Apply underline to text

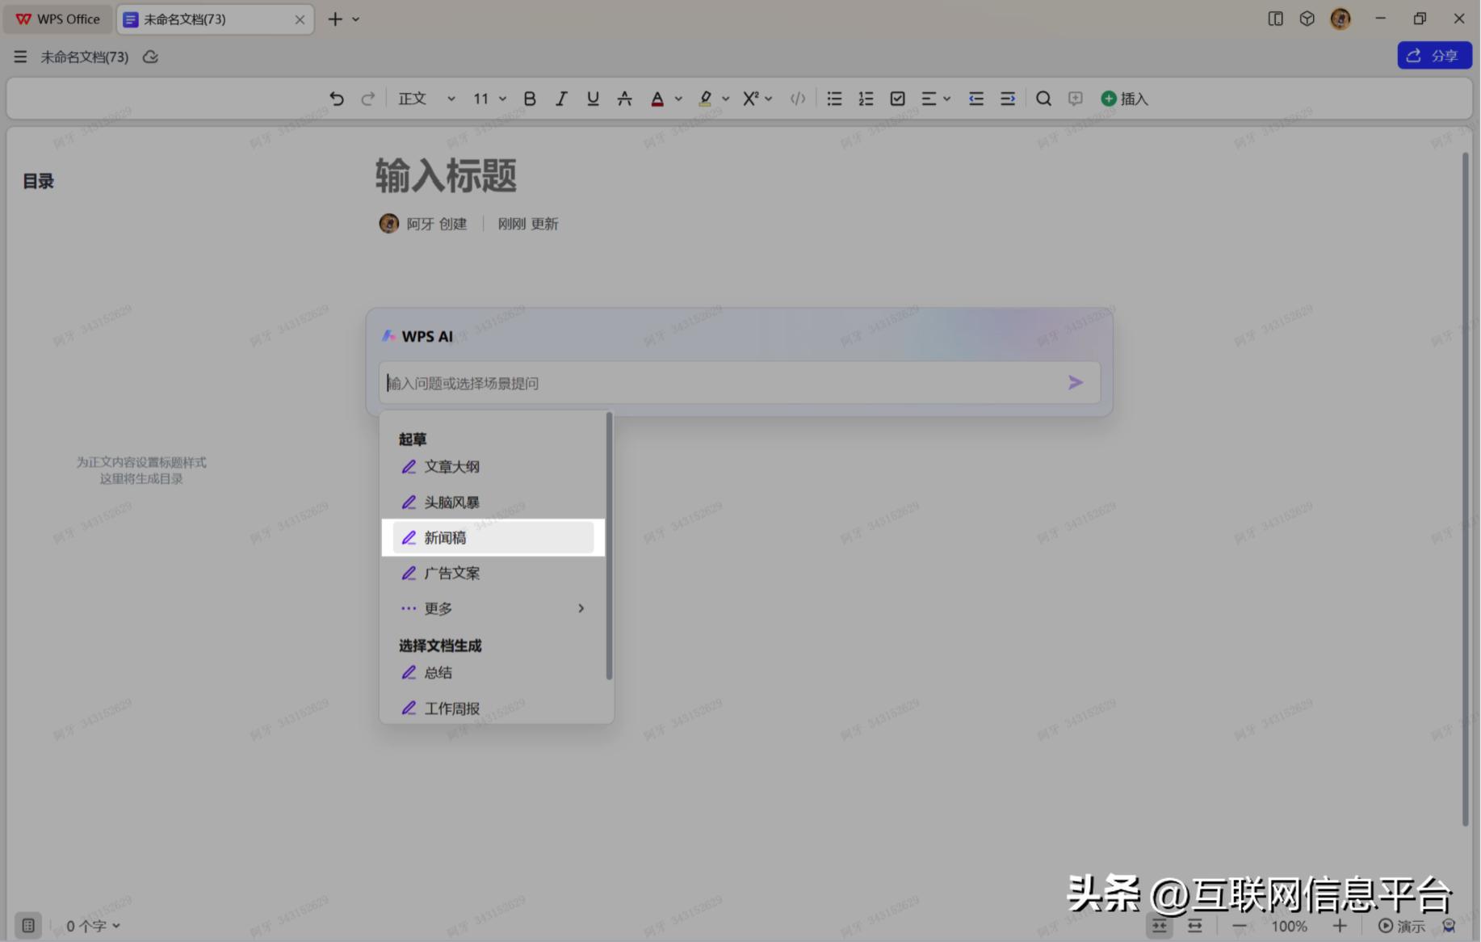[x=593, y=98]
